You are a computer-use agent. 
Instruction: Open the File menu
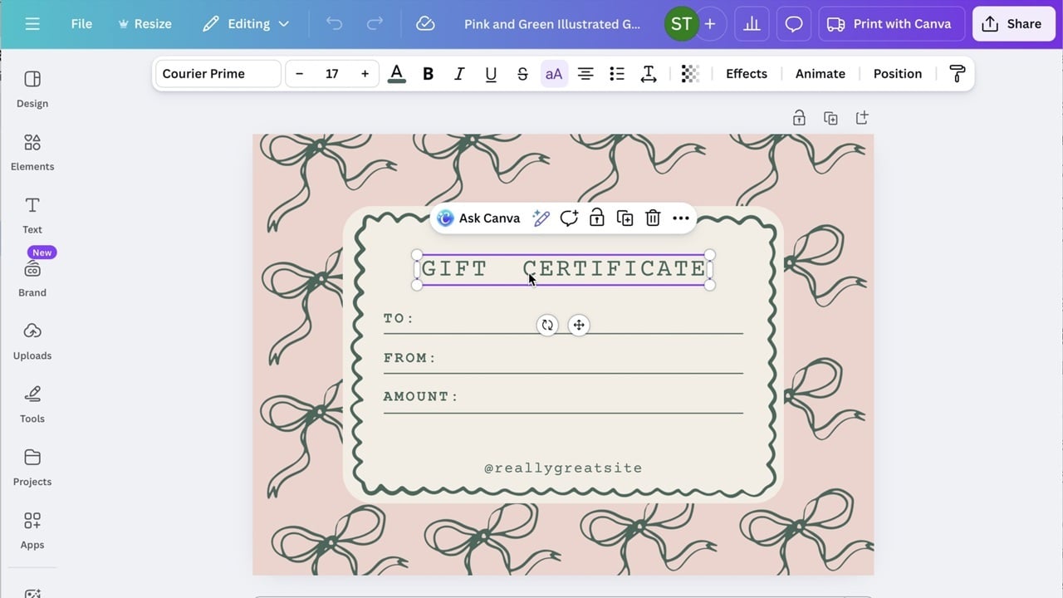coord(81,24)
